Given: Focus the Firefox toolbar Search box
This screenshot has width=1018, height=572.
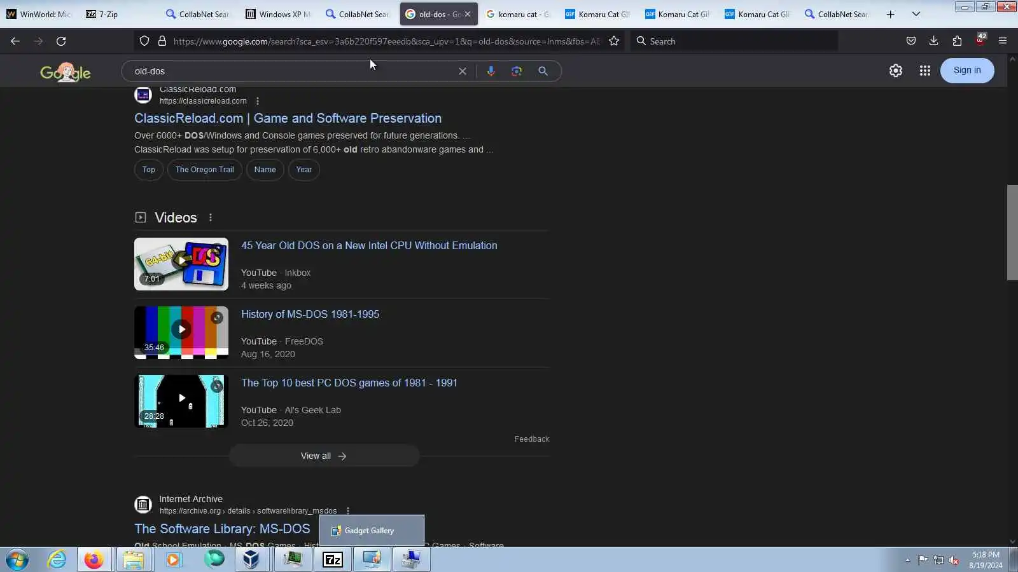Looking at the screenshot, I should [734, 41].
